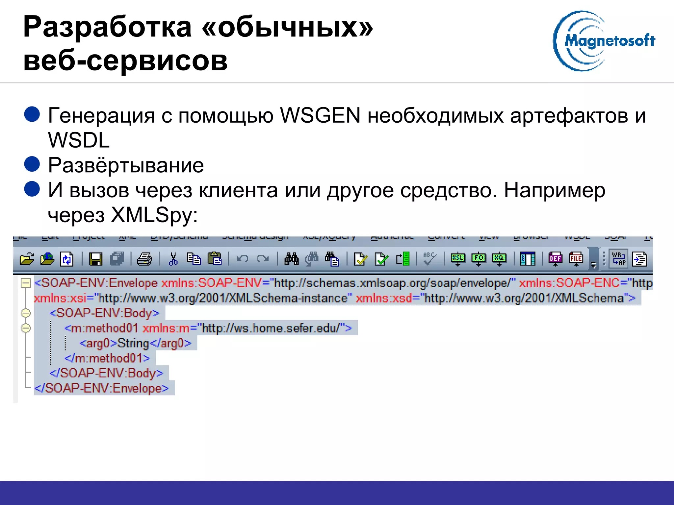
Task: Click the closing /SOAP-ENV:Envelope tag
Action: (101, 388)
